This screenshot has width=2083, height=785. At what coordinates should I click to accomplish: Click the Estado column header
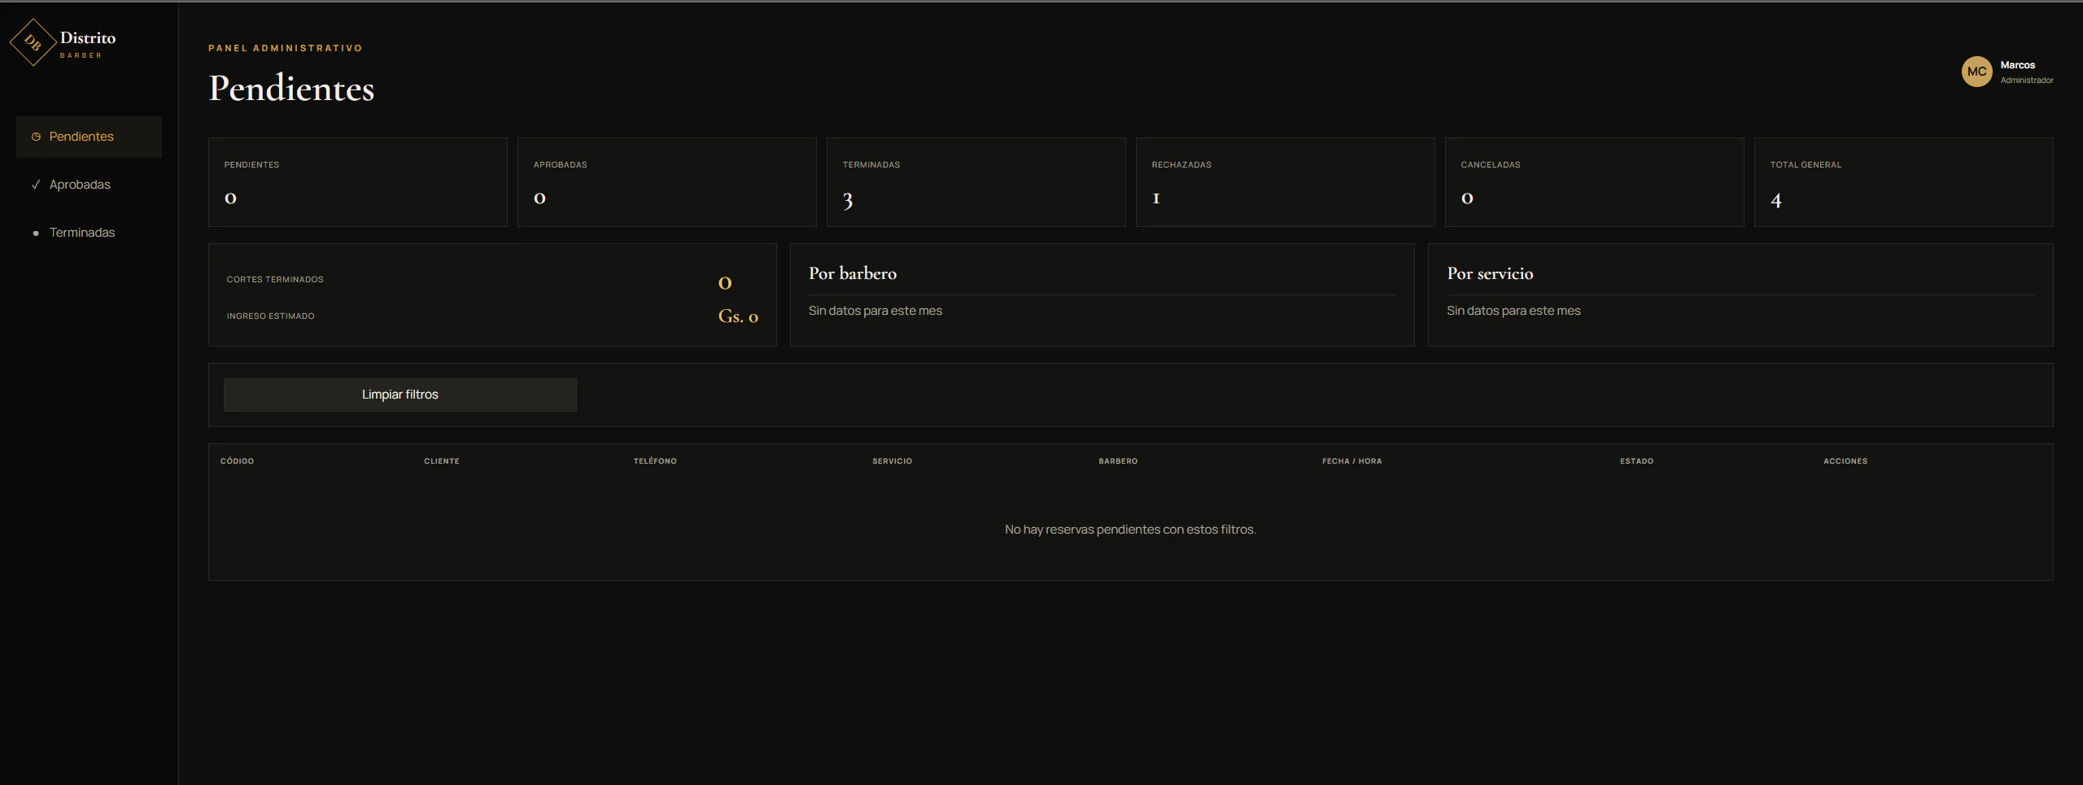(1636, 461)
